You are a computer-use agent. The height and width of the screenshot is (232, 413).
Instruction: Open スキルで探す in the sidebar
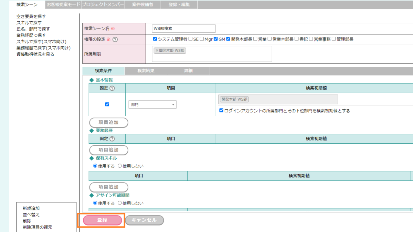[29, 23]
